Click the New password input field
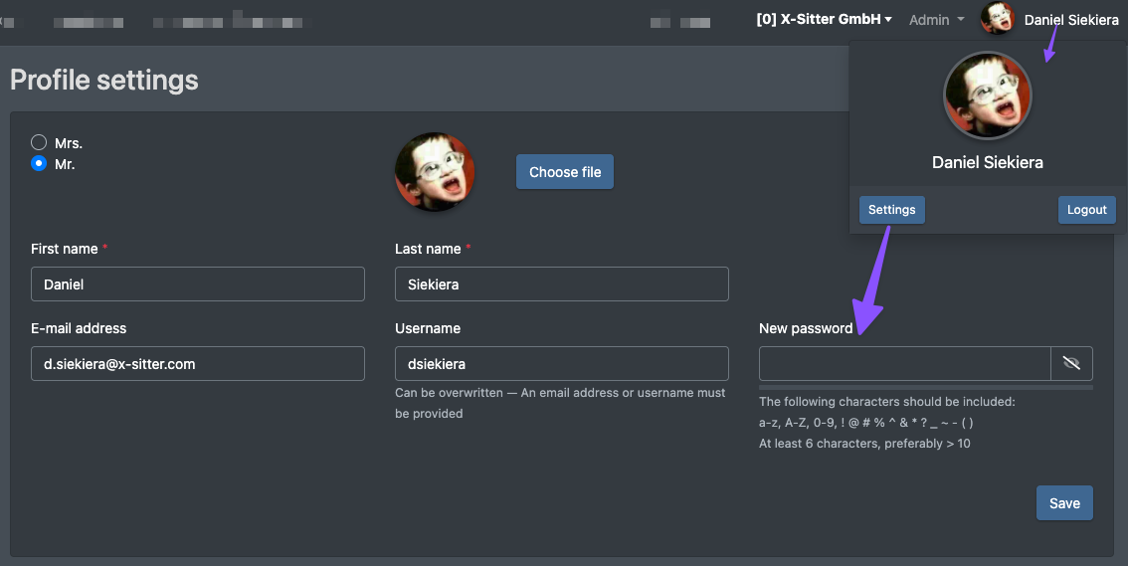 (x=905, y=364)
